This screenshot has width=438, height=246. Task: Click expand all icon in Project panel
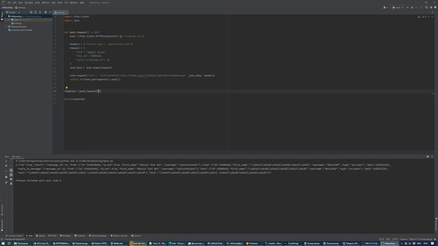[x=36, y=12]
